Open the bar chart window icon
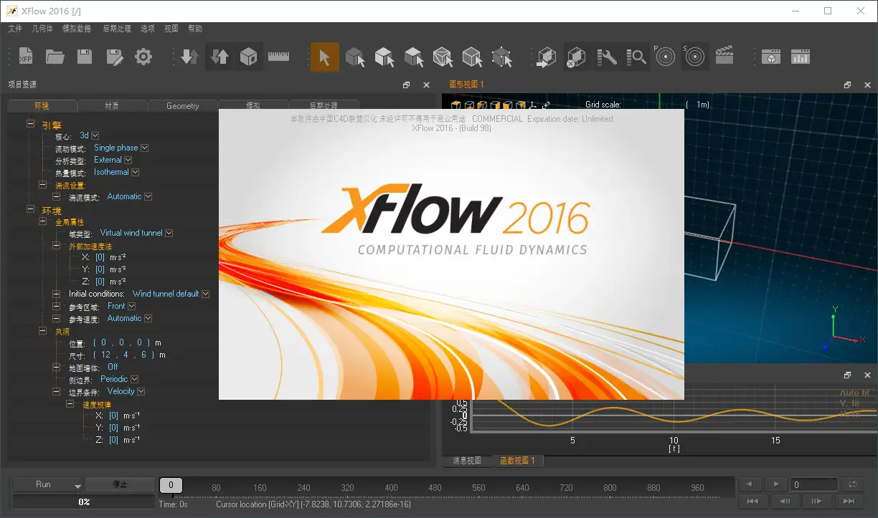This screenshot has width=878, height=518. click(801, 57)
